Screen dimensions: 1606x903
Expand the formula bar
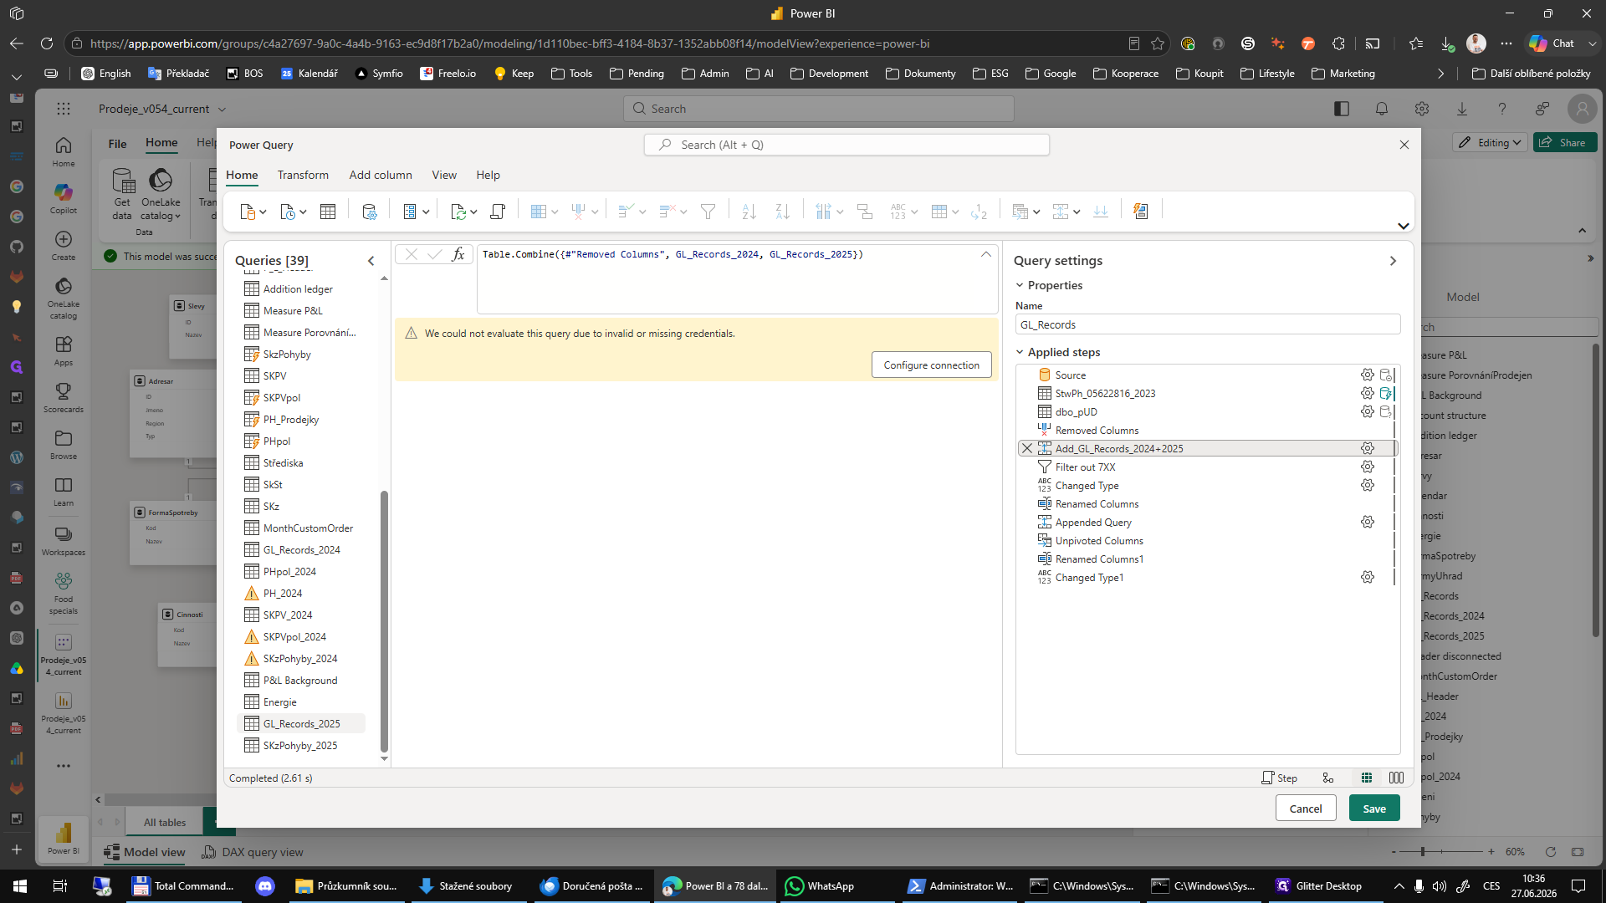[986, 254]
